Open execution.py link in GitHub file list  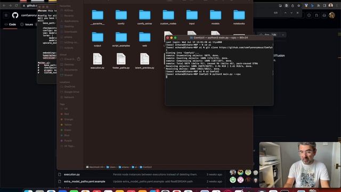click(x=72, y=174)
